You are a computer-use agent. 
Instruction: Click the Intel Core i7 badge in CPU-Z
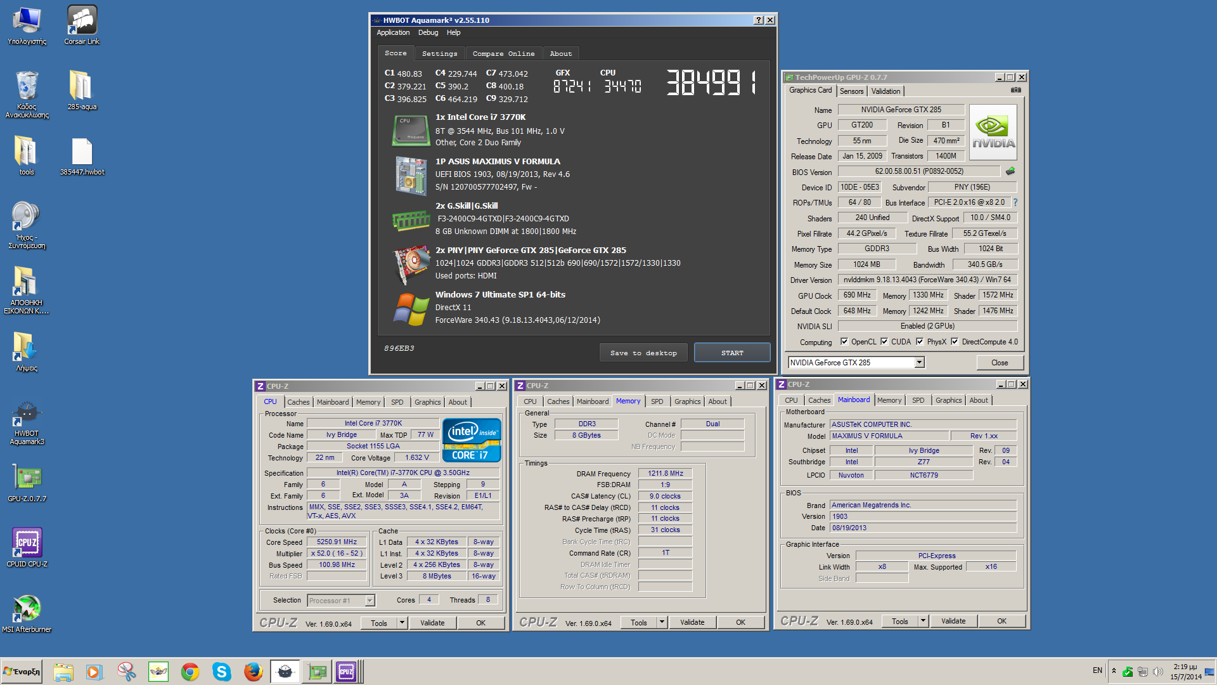(472, 440)
